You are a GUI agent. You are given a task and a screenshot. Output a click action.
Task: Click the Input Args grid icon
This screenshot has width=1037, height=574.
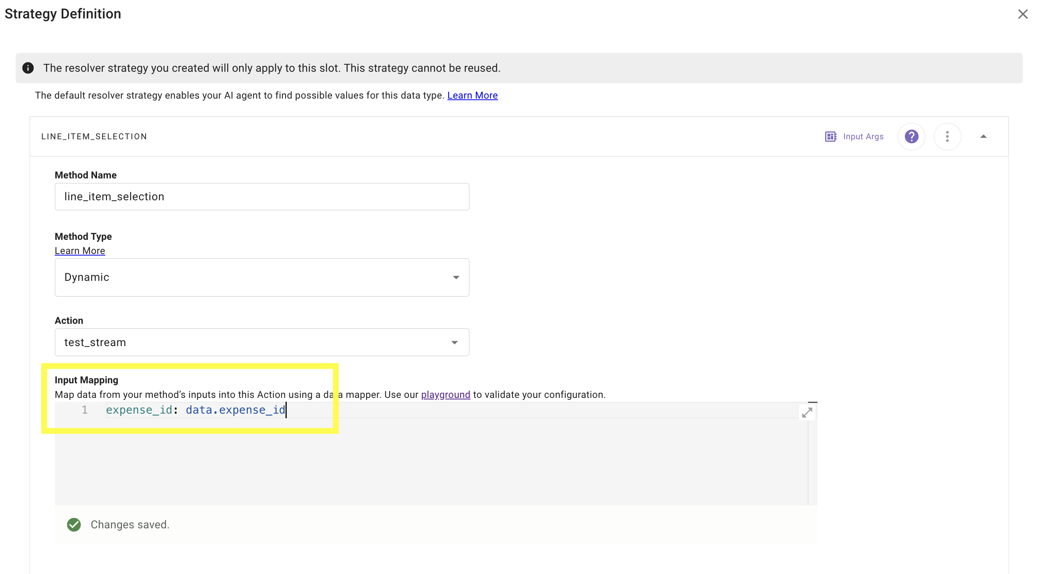(831, 137)
